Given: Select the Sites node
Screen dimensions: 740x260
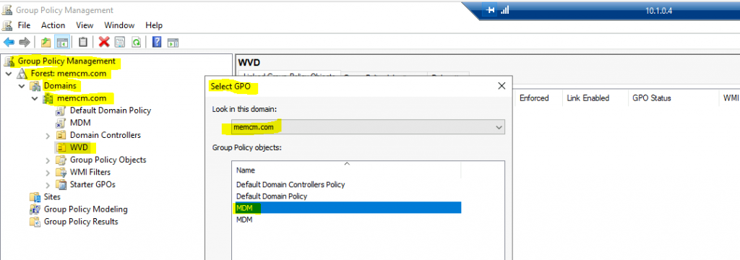Looking at the screenshot, I should (52, 196).
